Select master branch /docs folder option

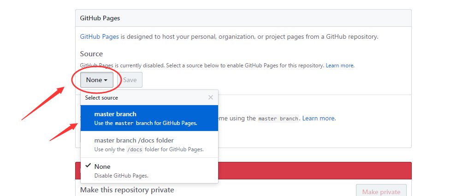pyautogui.click(x=149, y=144)
